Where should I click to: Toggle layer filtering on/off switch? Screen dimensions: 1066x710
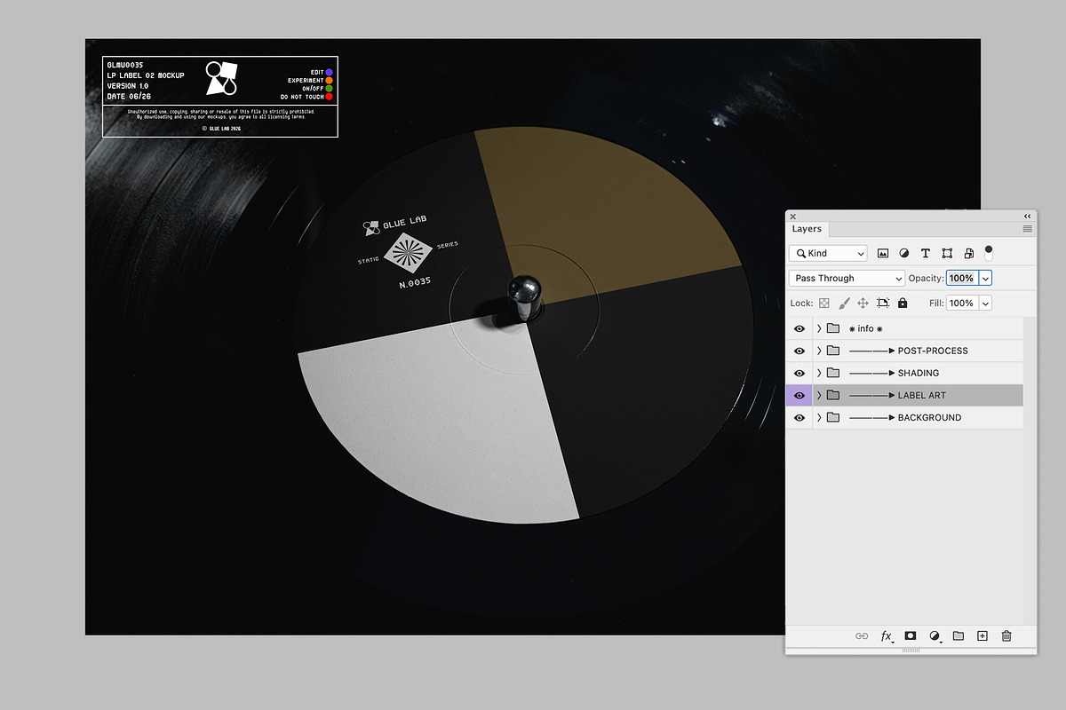coord(989,252)
